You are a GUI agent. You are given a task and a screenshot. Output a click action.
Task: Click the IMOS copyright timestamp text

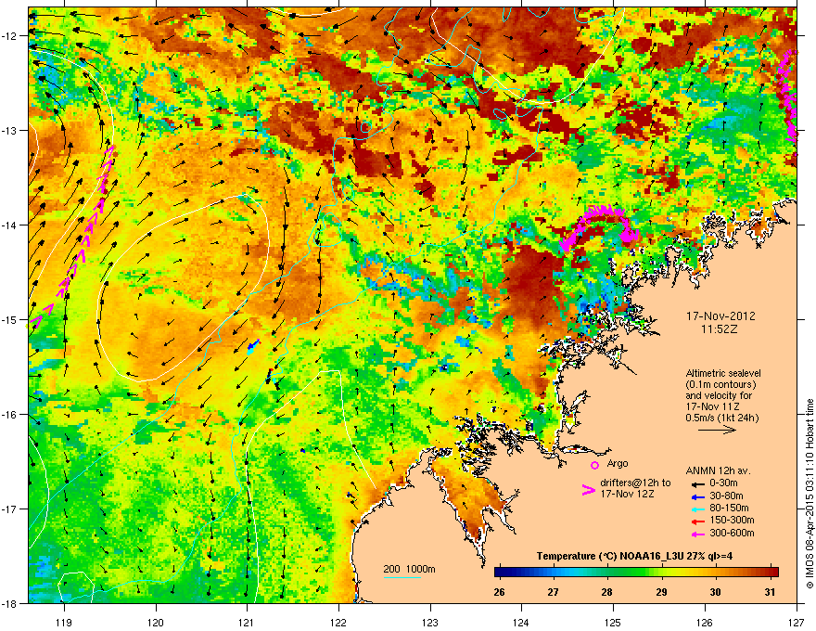coord(810,494)
